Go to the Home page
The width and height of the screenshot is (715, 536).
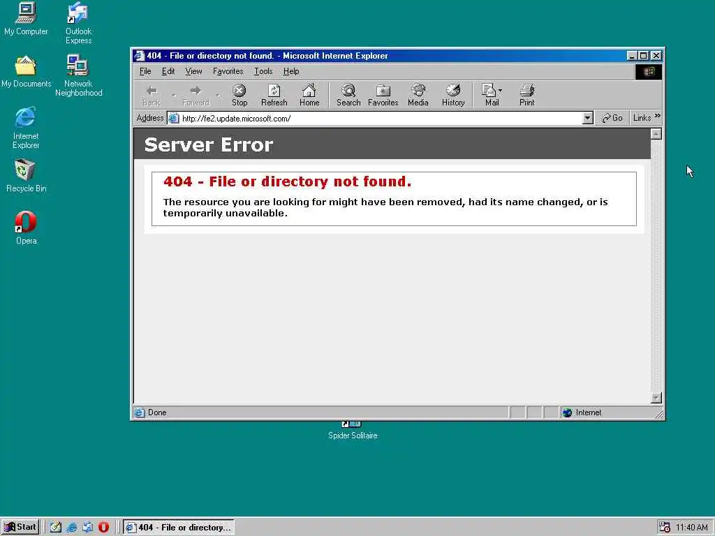[309, 95]
